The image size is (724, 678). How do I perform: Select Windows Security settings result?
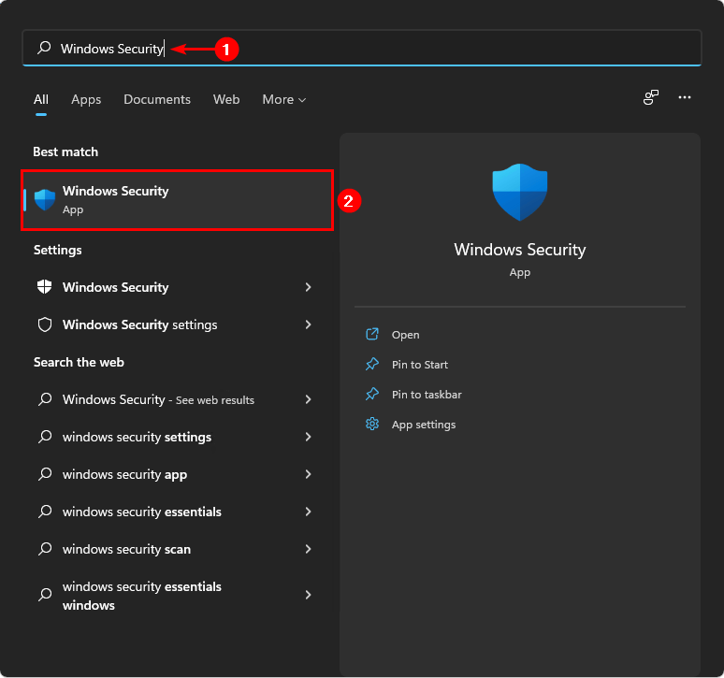point(176,325)
